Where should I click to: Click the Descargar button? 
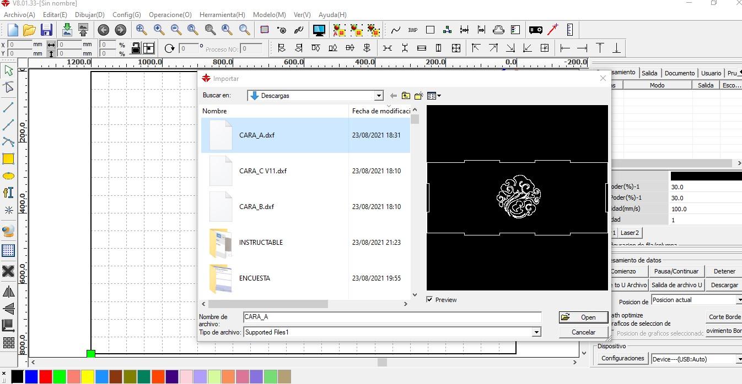pos(724,285)
